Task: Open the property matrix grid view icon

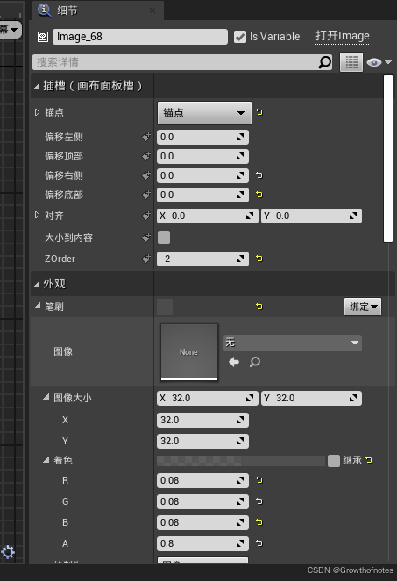Action: (x=351, y=62)
